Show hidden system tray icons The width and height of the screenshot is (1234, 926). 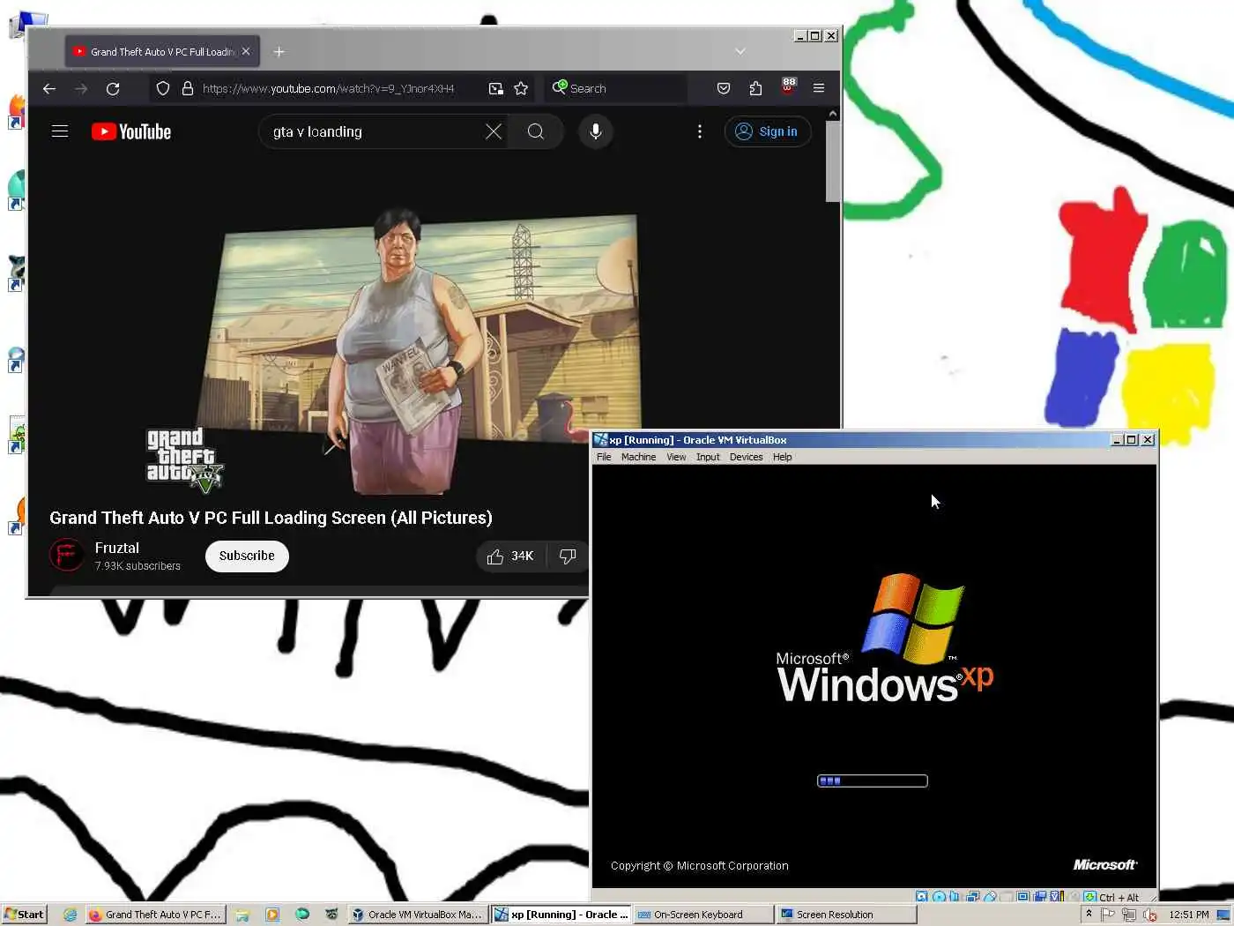click(x=1089, y=914)
